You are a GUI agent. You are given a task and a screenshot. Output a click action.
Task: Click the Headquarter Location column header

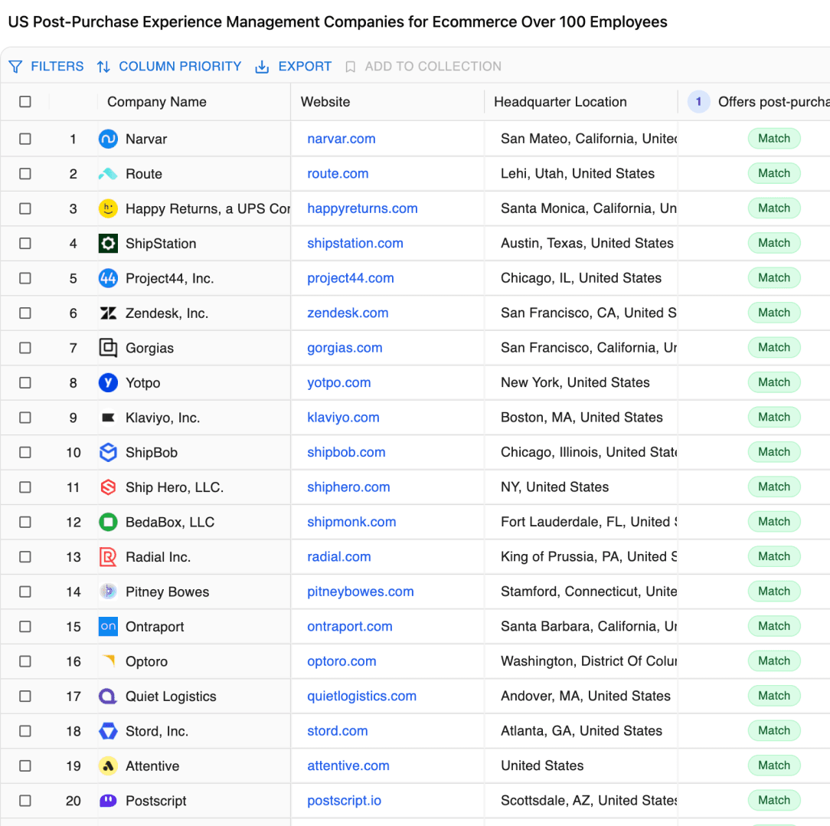click(x=560, y=102)
